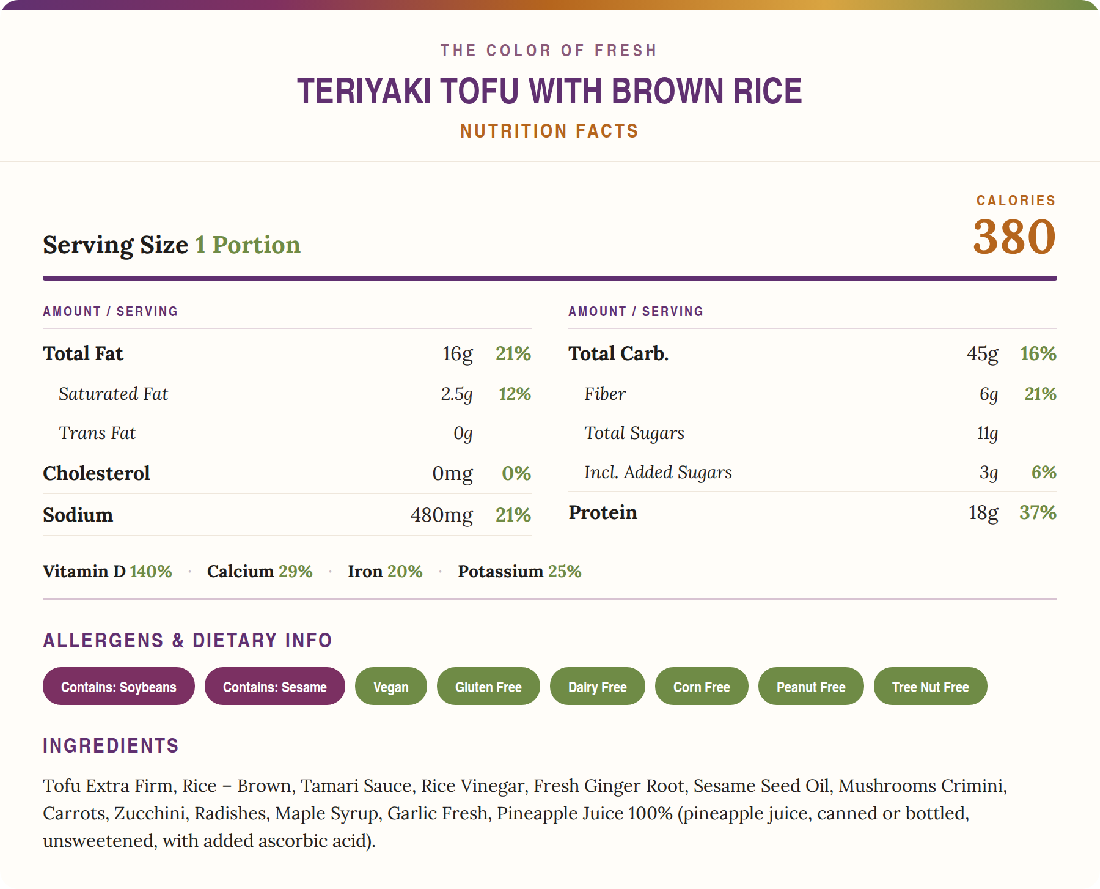Click the Contains: Sesame allergen tag
The image size is (1100, 889).
pyautogui.click(x=275, y=686)
